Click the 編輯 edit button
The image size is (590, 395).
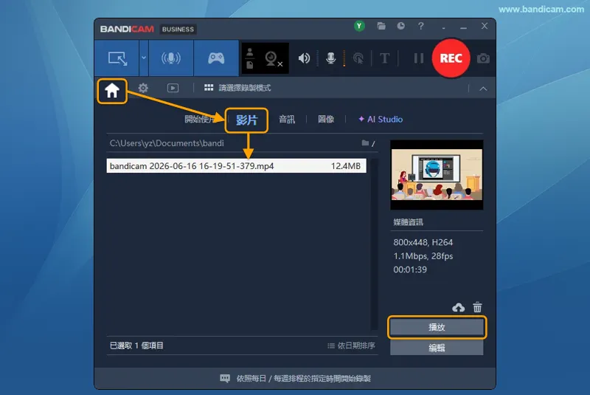pos(437,348)
